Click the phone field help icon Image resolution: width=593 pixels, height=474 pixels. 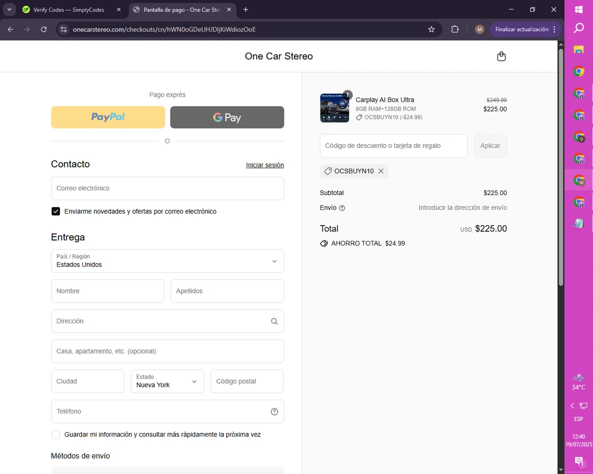[274, 412]
